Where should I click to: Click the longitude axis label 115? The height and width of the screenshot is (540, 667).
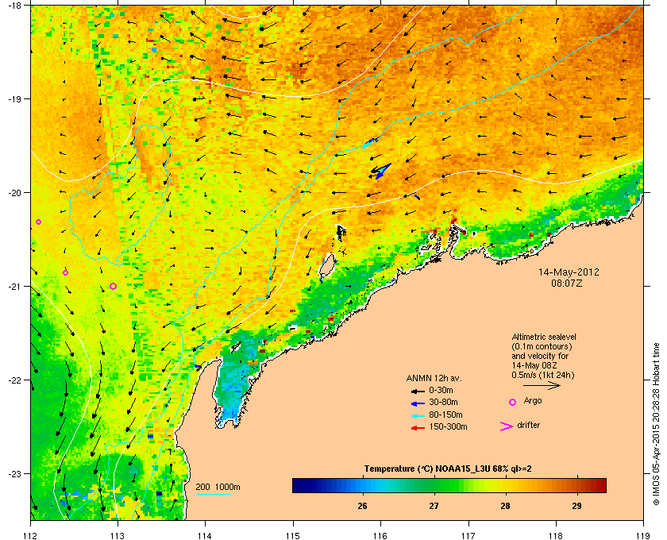pyautogui.click(x=293, y=536)
